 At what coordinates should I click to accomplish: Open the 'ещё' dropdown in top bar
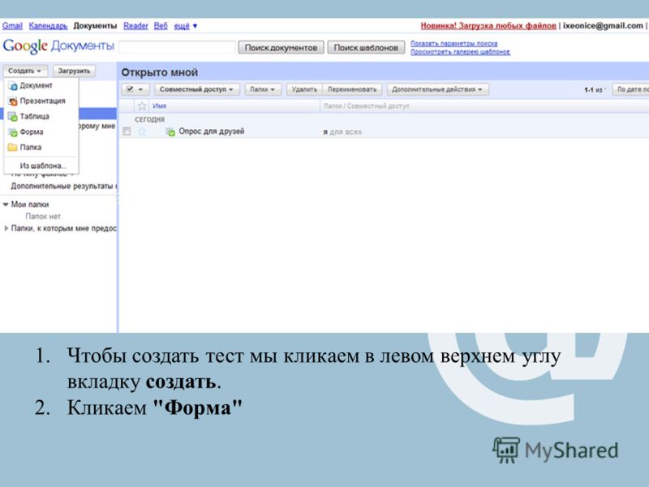click(186, 26)
